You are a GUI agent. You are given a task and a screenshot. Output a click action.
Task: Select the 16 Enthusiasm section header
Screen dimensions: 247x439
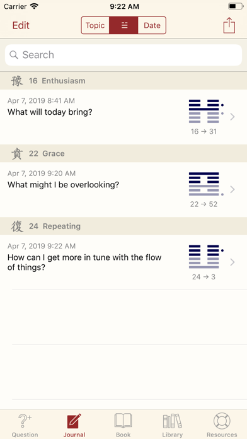(123, 81)
